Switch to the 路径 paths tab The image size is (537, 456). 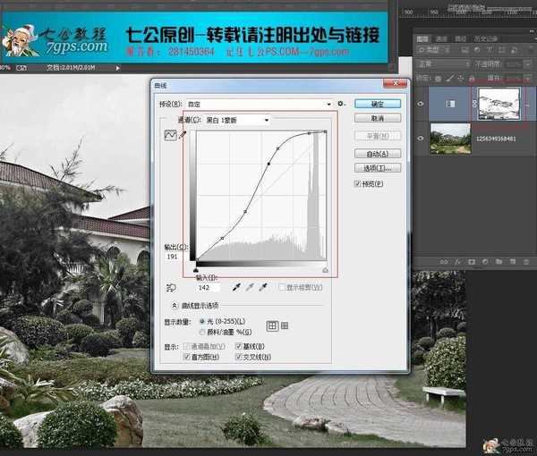(461, 38)
